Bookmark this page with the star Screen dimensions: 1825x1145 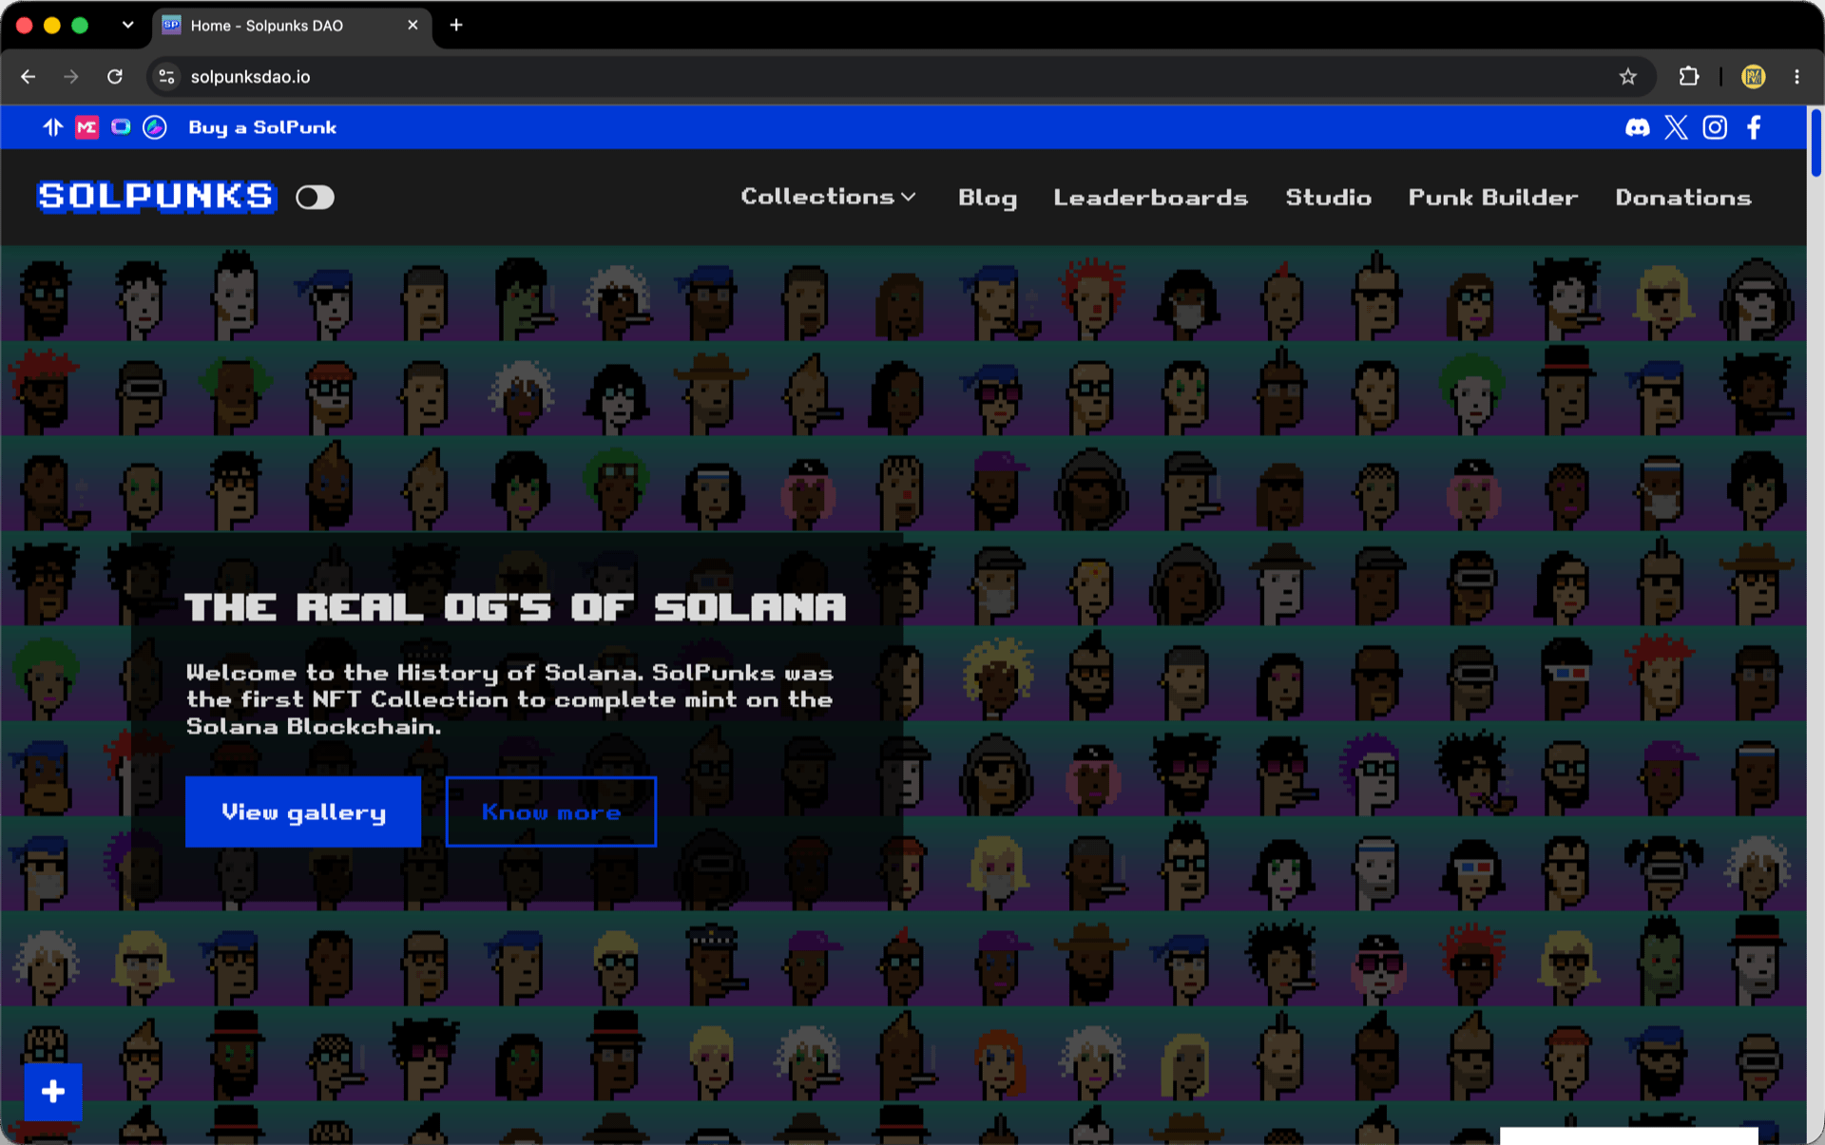click(x=1628, y=77)
